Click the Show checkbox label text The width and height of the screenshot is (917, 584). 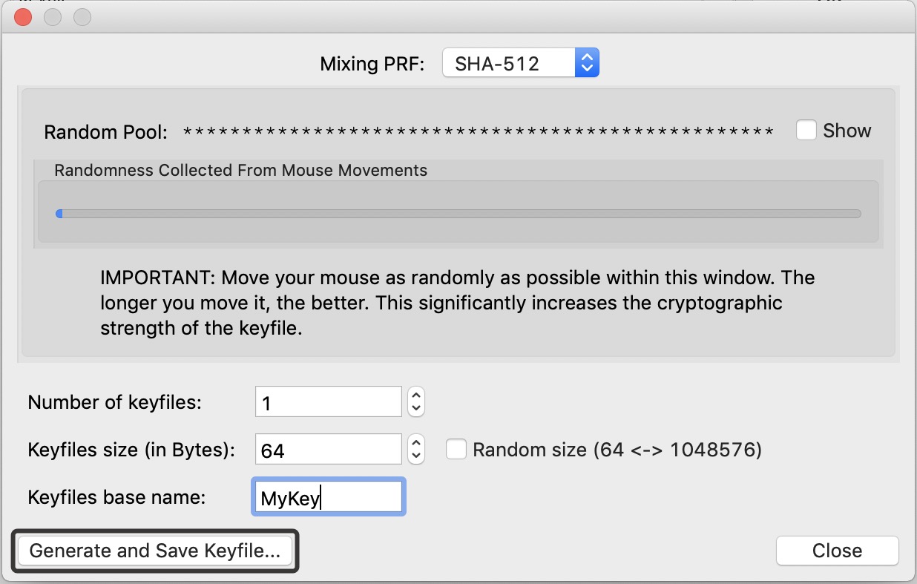(847, 131)
